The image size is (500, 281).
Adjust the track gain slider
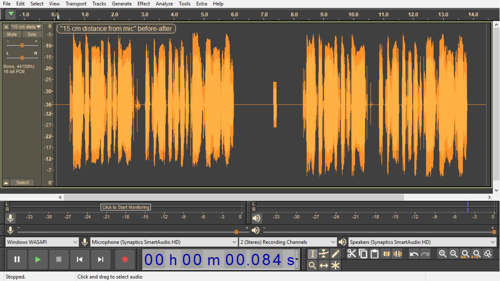(22, 45)
